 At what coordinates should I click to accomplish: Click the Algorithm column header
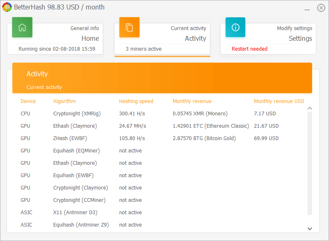[64, 101]
